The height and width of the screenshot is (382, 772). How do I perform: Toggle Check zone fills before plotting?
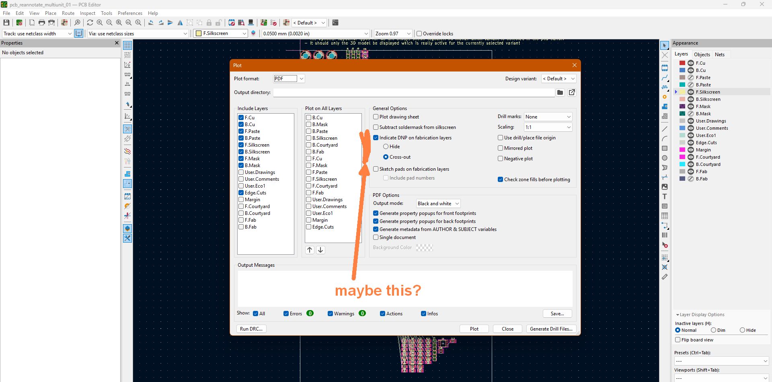pos(500,180)
